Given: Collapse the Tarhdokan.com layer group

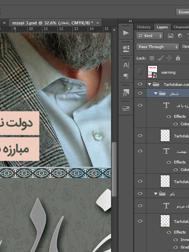Looking at the screenshot, I should (150, 84).
